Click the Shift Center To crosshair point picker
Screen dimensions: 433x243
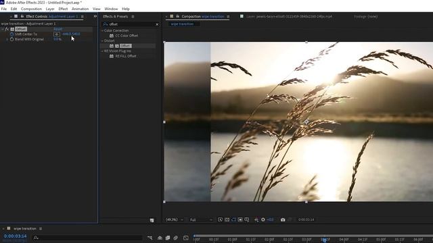57,34
